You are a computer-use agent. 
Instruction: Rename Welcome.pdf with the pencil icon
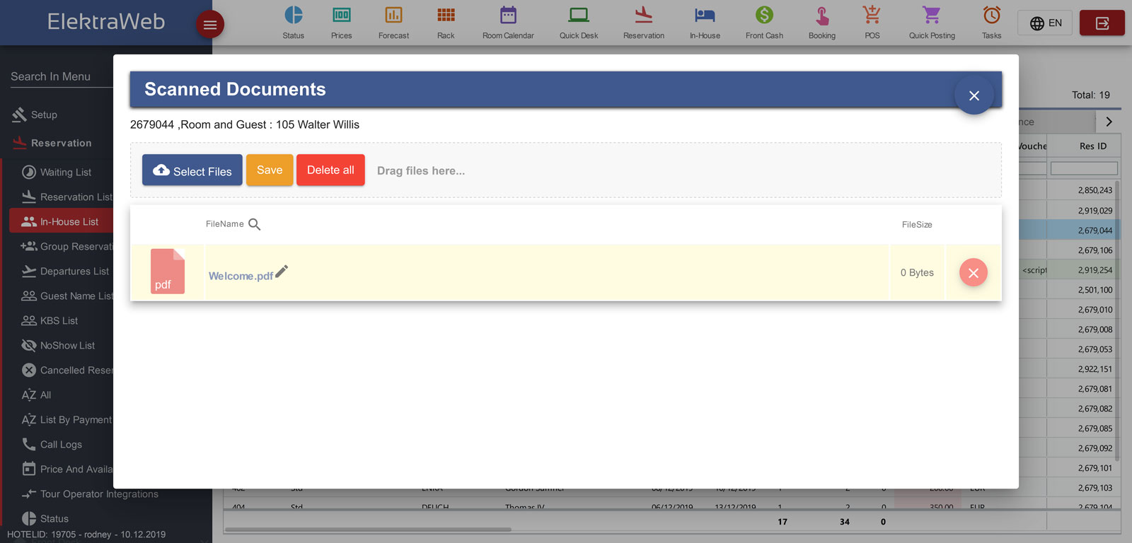[282, 271]
